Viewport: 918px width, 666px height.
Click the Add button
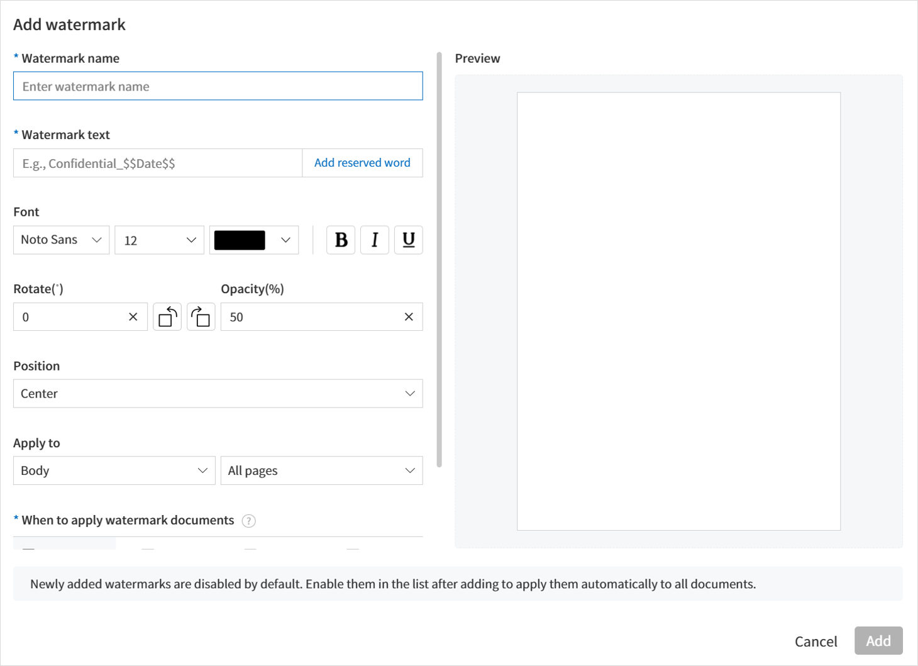pos(878,641)
